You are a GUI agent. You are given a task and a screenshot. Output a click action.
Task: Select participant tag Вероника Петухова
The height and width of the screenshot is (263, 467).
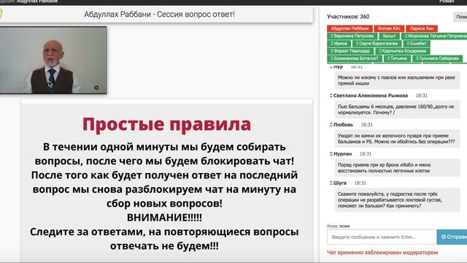coord(352,36)
